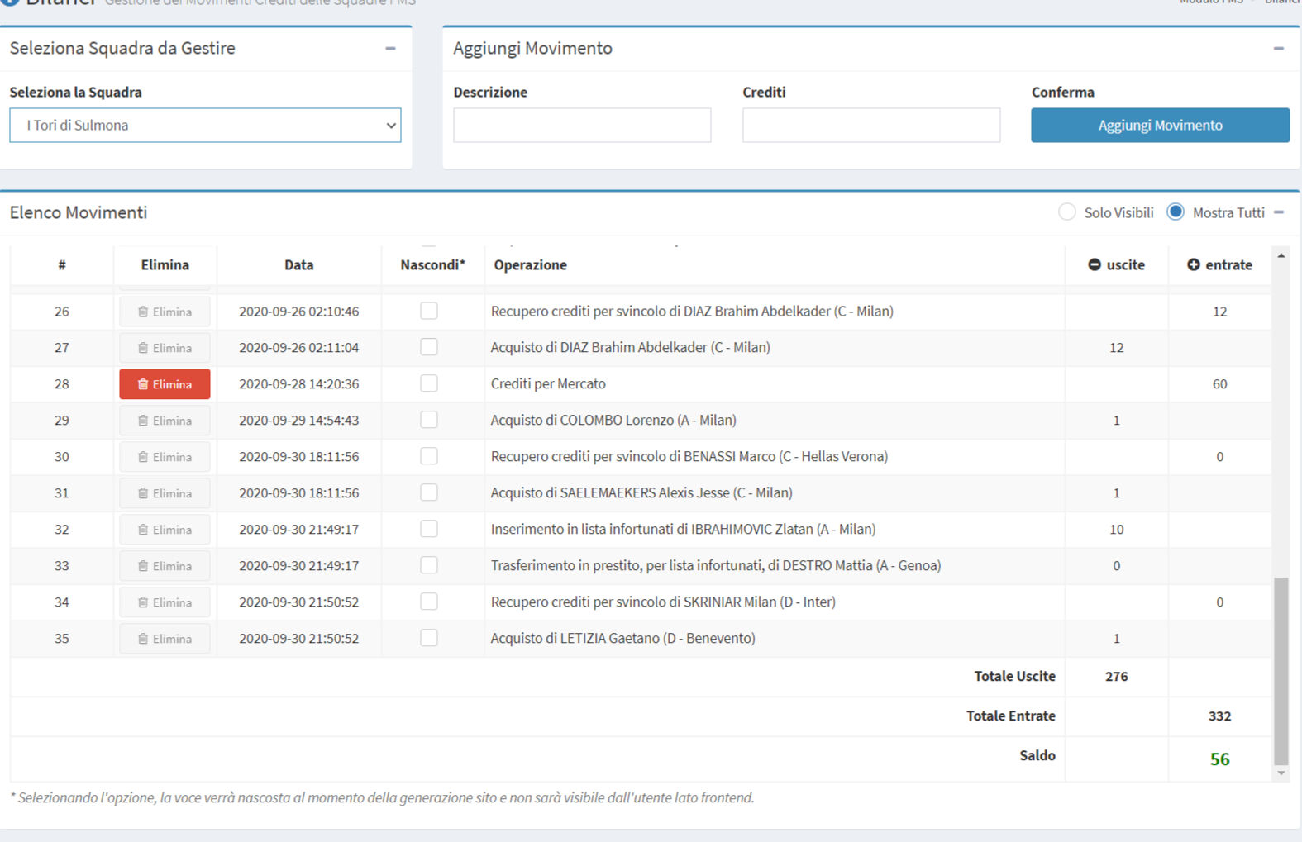Screen dimensions: 1302x842
Task: Check the Nascondi checkbox for SKRINIAR row
Action: 429,602
